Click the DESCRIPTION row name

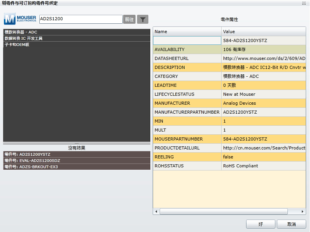[x=170, y=67]
